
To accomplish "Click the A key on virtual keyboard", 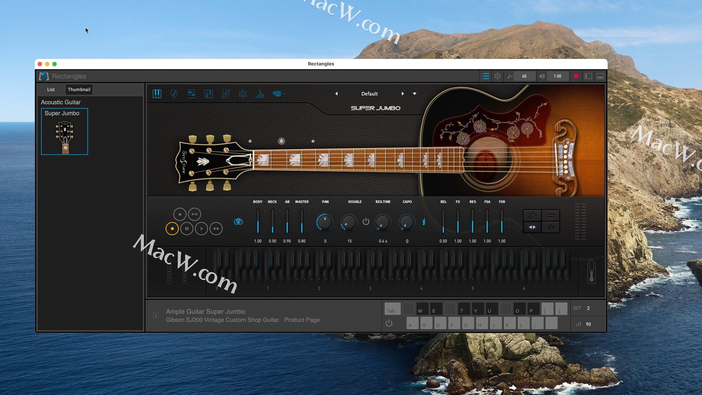I will [412, 323].
